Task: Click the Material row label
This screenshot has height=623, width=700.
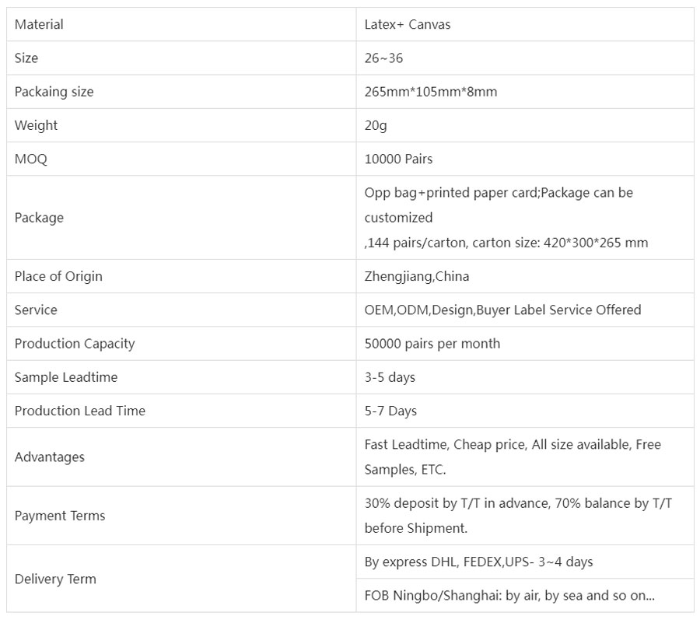Action: (x=39, y=24)
